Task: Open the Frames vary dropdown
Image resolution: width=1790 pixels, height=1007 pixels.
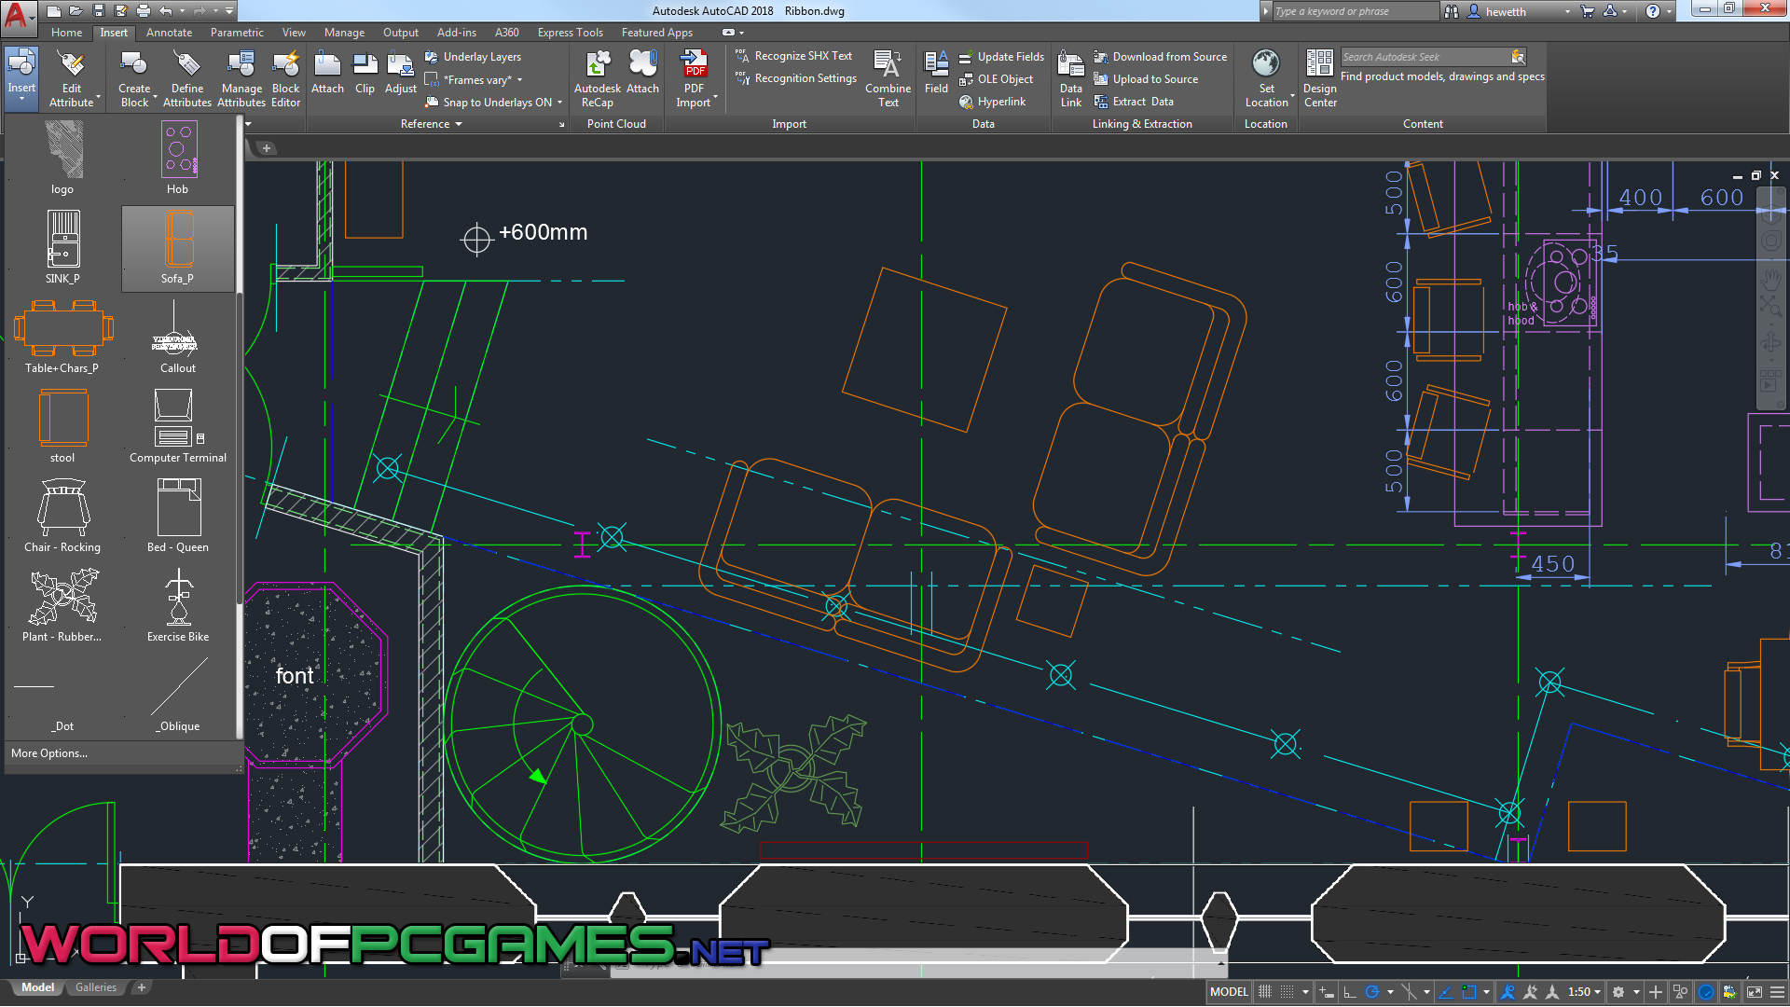Action: click(x=519, y=80)
